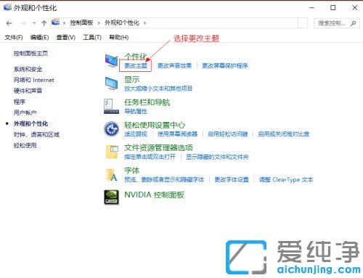This screenshot has height=278, width=363.
Task: Click 控制面板 breadcrumb in address bar
Action: (81, 23)
